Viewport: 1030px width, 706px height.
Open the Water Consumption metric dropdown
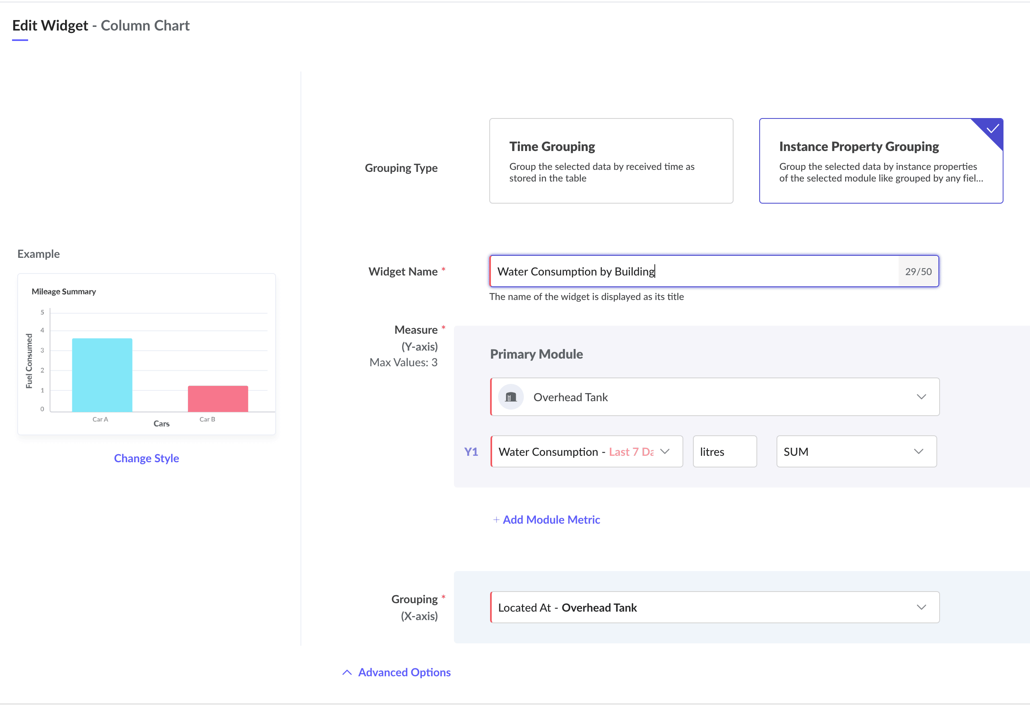point(665,452)
